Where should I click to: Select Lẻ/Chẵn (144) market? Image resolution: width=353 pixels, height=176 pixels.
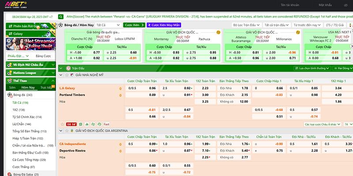pyautogui.click(x=22, y=124)
